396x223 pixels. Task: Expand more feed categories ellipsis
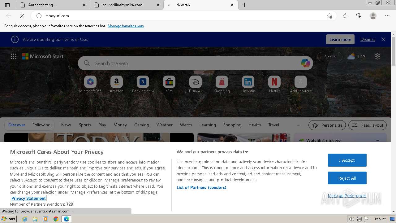click(298, 125)
